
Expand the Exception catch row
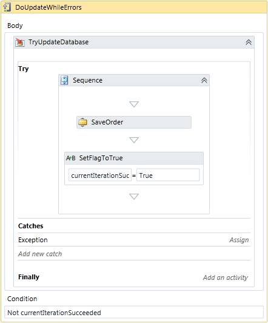(x=134, y=240)
